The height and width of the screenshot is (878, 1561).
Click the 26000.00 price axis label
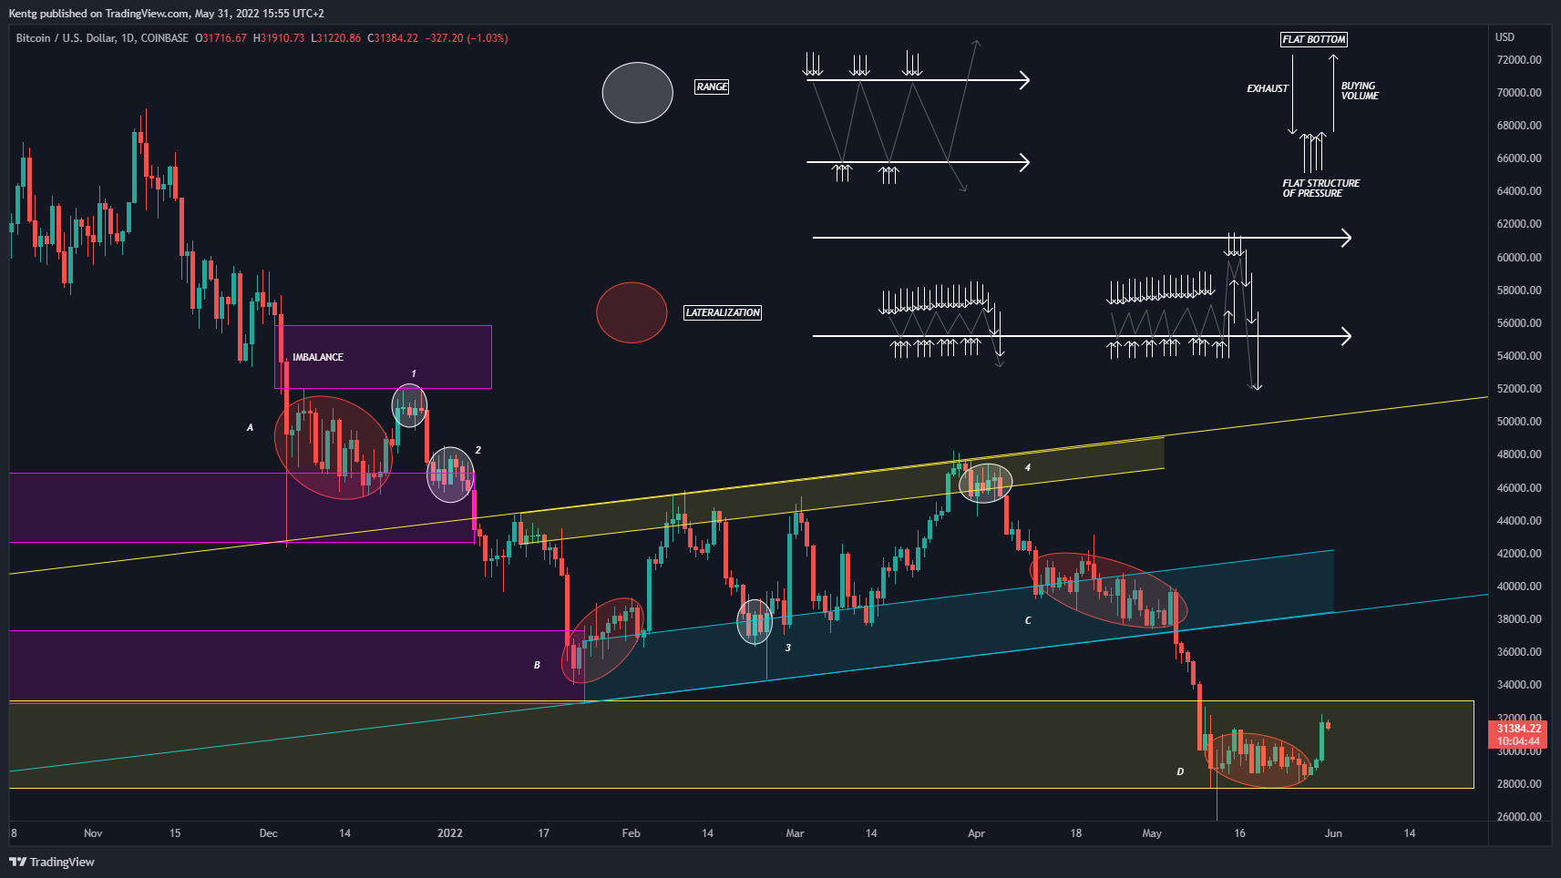pos(1519,817)
